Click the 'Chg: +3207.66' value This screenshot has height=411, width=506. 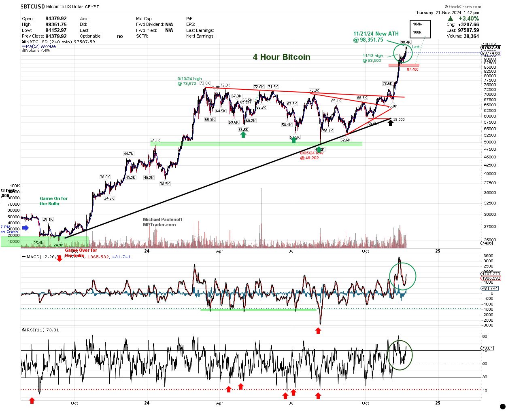pos(463,25)
